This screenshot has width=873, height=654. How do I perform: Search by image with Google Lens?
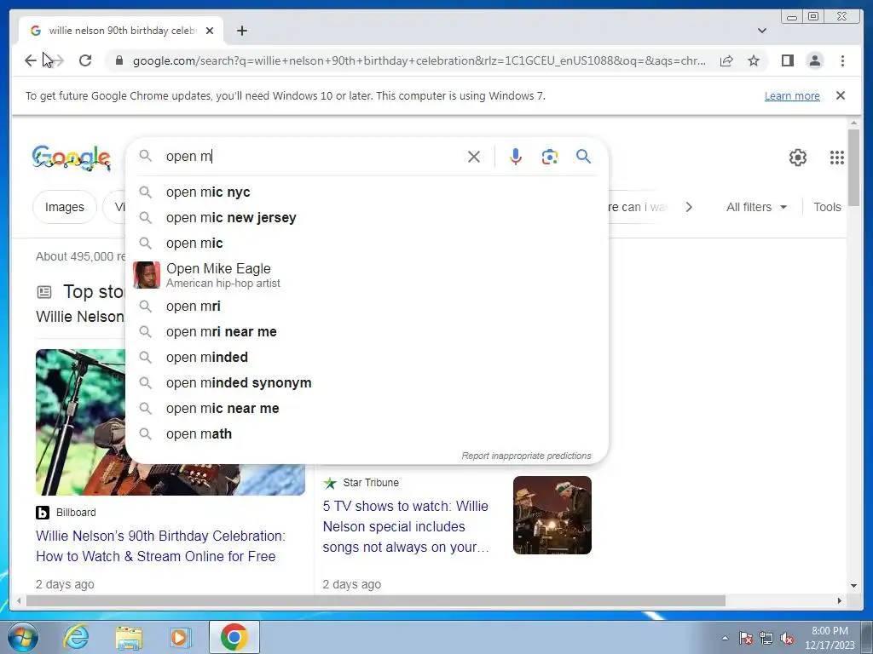pyautogui.click(x=550, y=157)
